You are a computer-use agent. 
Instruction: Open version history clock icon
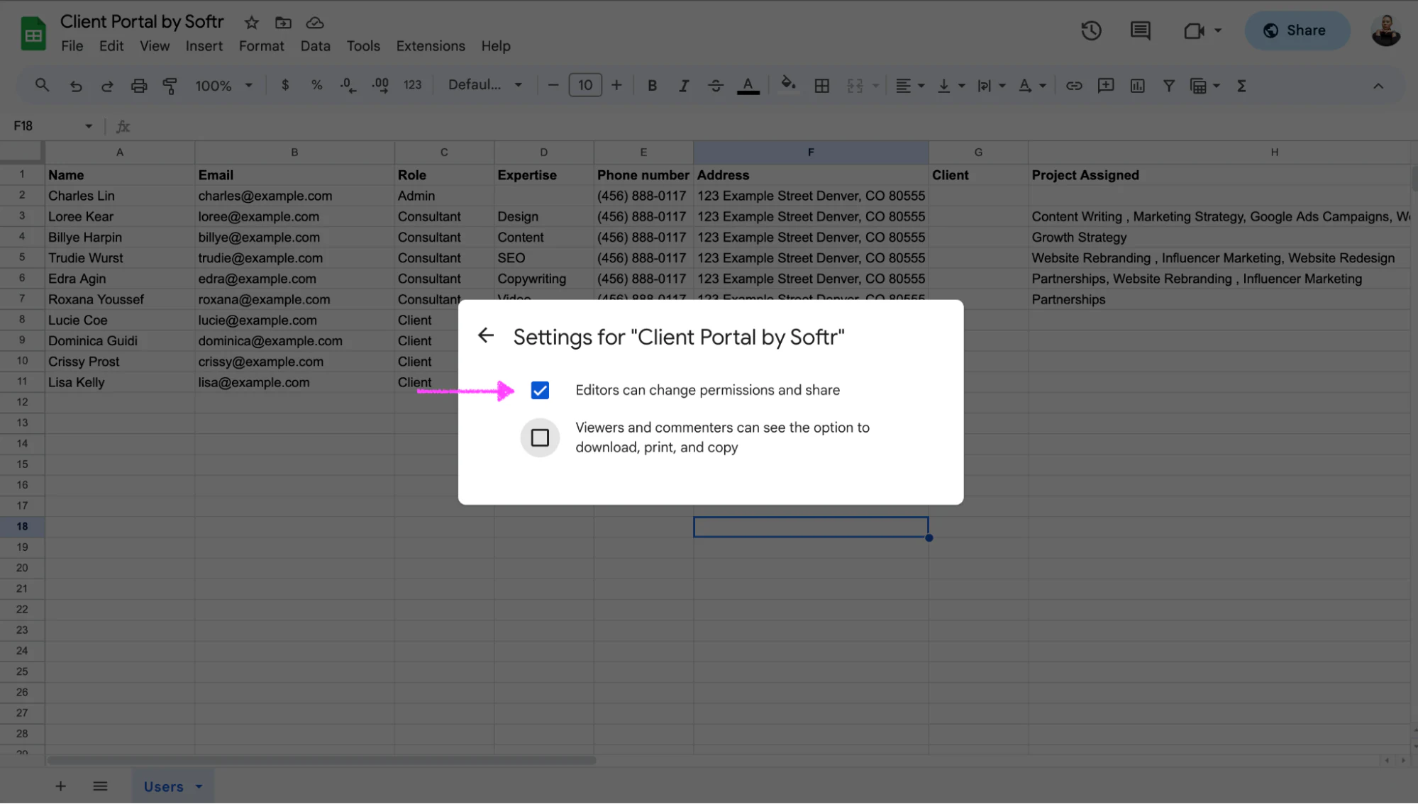point(1091,30)
